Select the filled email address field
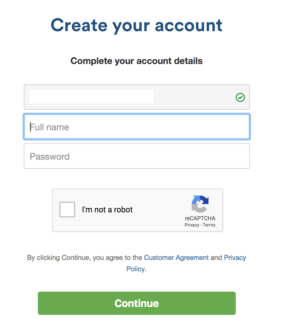 137,97
